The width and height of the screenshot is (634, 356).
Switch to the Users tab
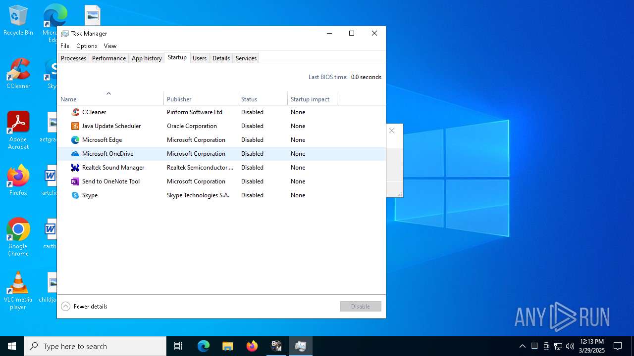[x=200, y=58]
